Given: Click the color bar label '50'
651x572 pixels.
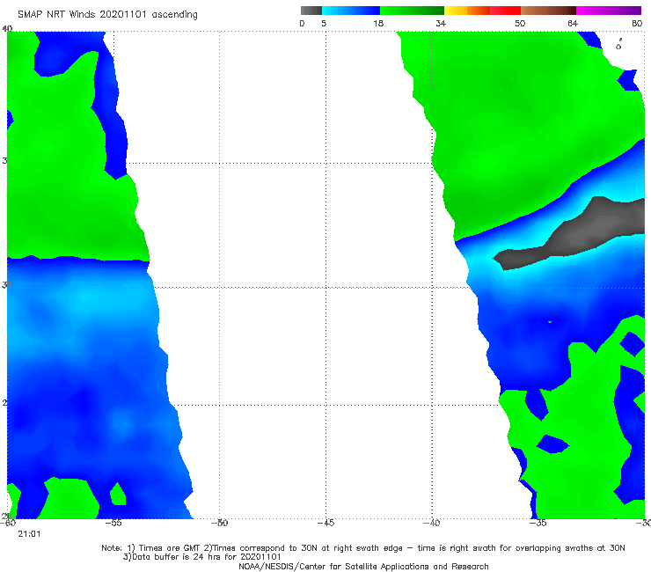Looking at the screenshot, I should (x=520, y=23).
